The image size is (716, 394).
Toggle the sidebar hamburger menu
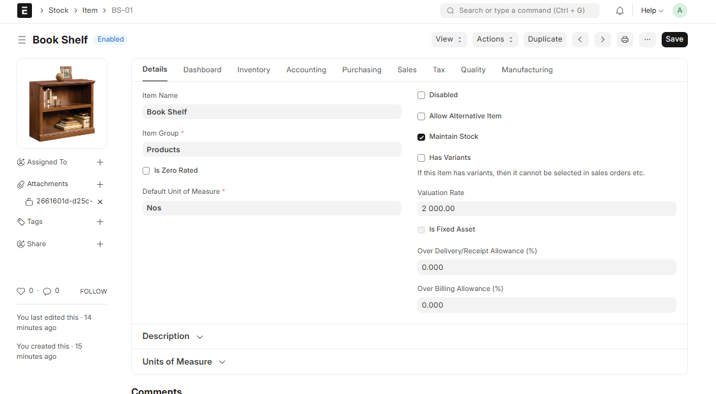coord(22,40)
